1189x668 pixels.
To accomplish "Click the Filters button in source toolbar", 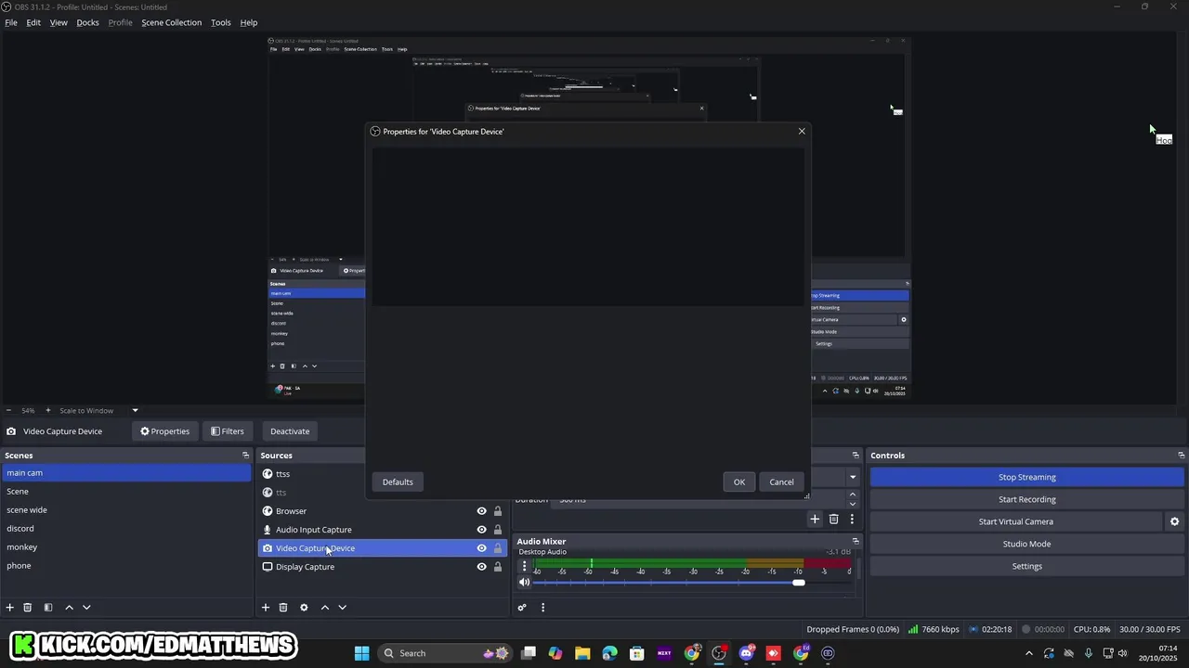I will (228, 431).
